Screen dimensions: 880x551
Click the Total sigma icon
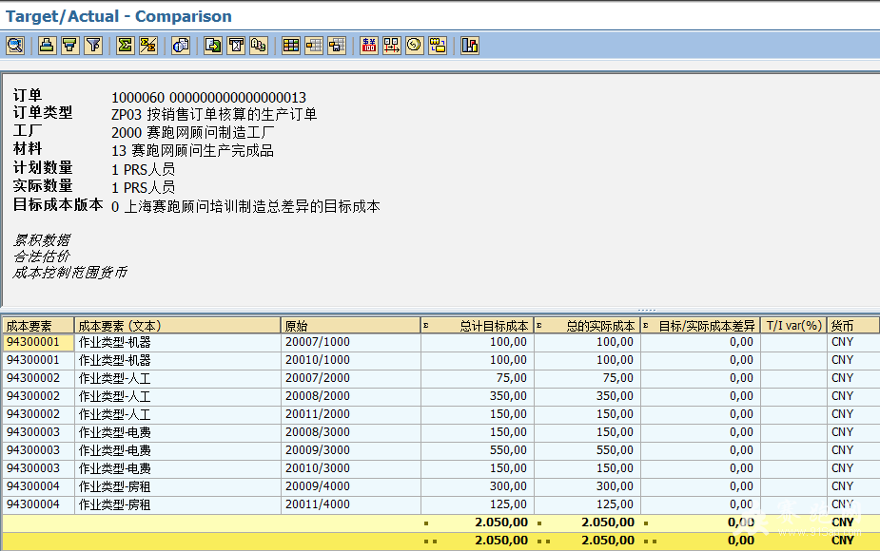(x=125, y=46)
